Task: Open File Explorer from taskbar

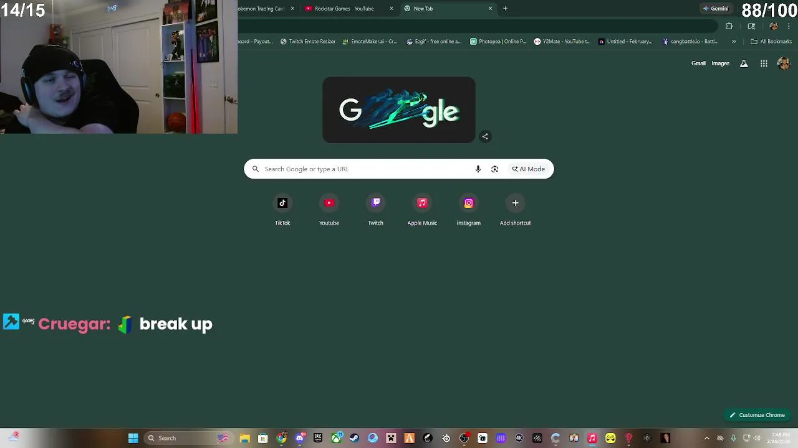Action: pyautogui.click(x=244, y=438)
